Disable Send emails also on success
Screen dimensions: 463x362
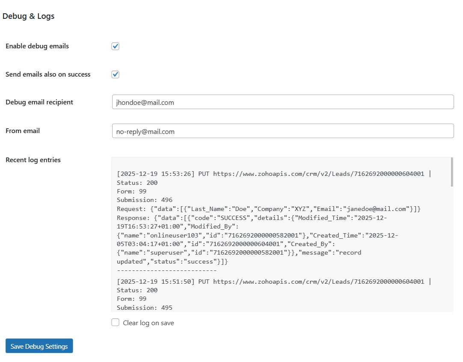[115, 74]
